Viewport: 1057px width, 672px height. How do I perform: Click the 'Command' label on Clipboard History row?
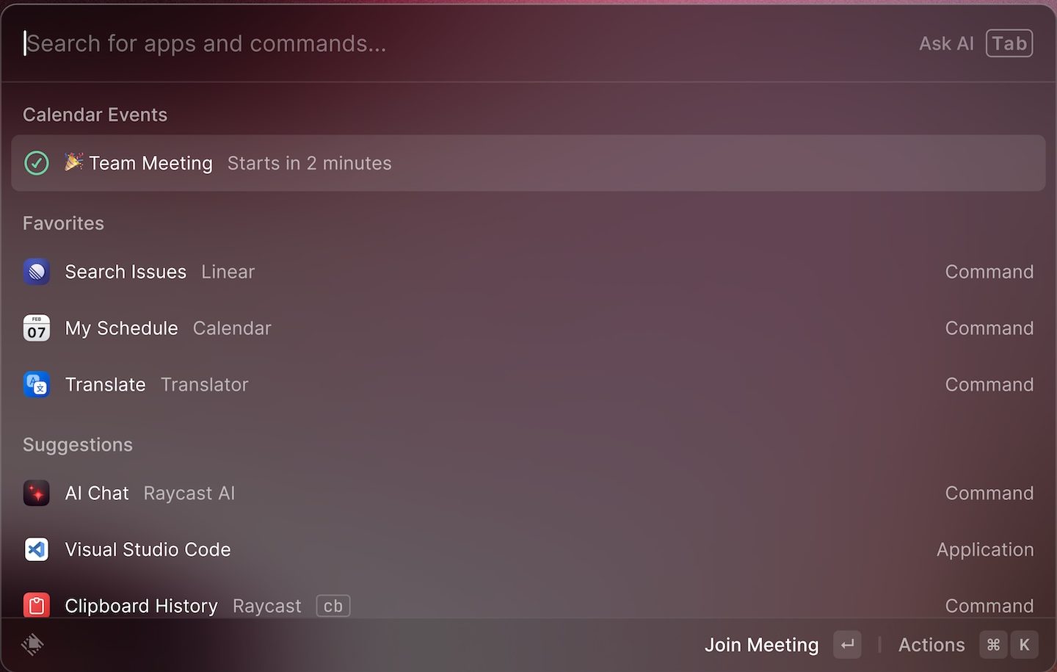tap(989, 606)
